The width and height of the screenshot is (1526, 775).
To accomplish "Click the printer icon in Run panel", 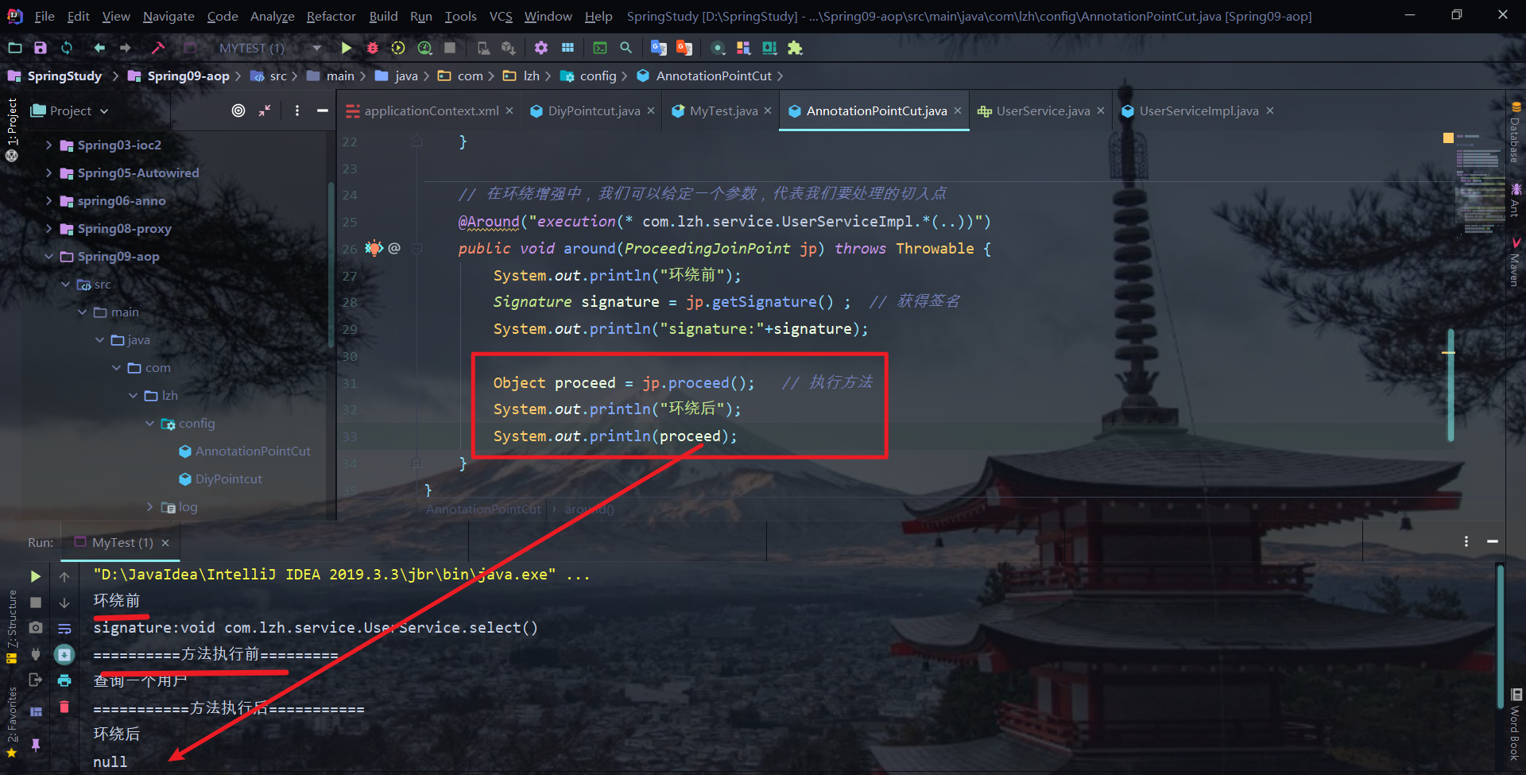I will click(x=64, y=680).
